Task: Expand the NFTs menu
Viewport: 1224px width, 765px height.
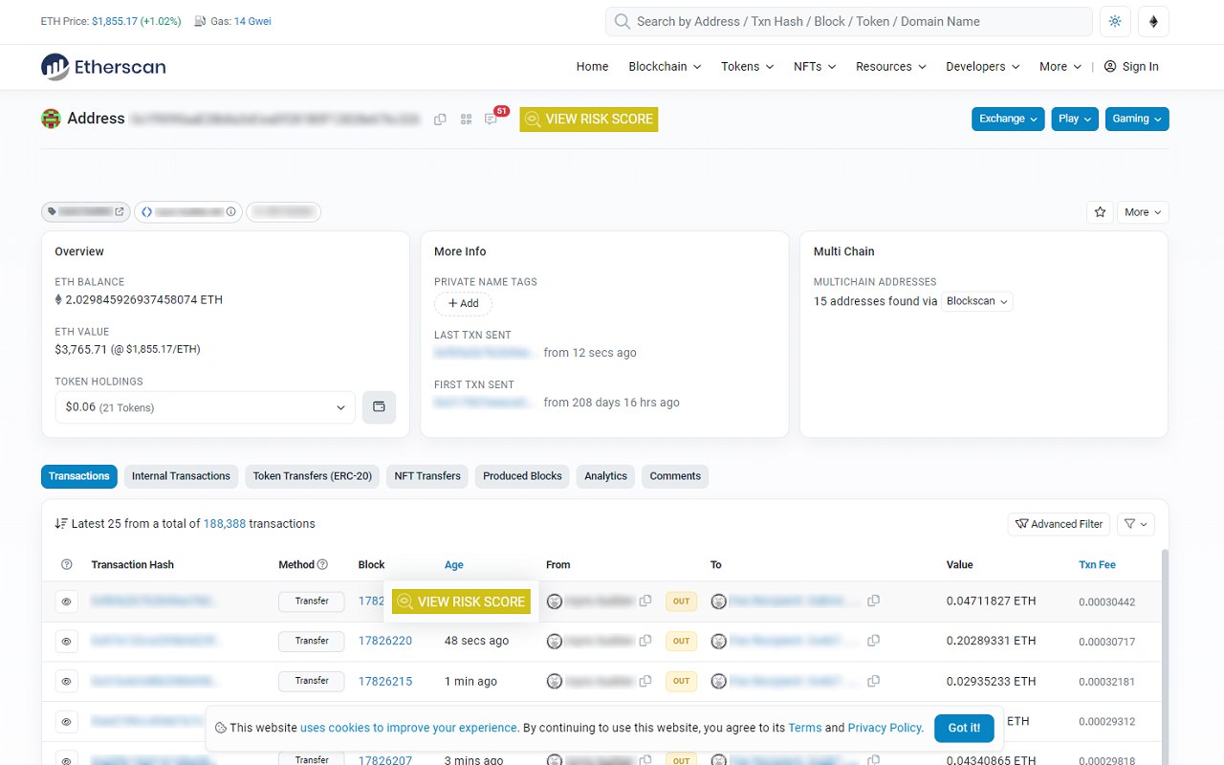Action: point(815,67)
